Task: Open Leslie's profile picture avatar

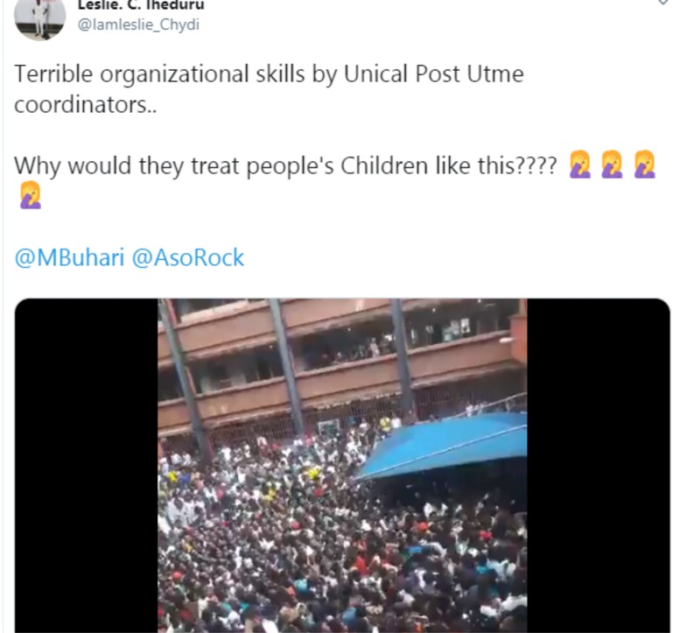Action: pos(39,18)
